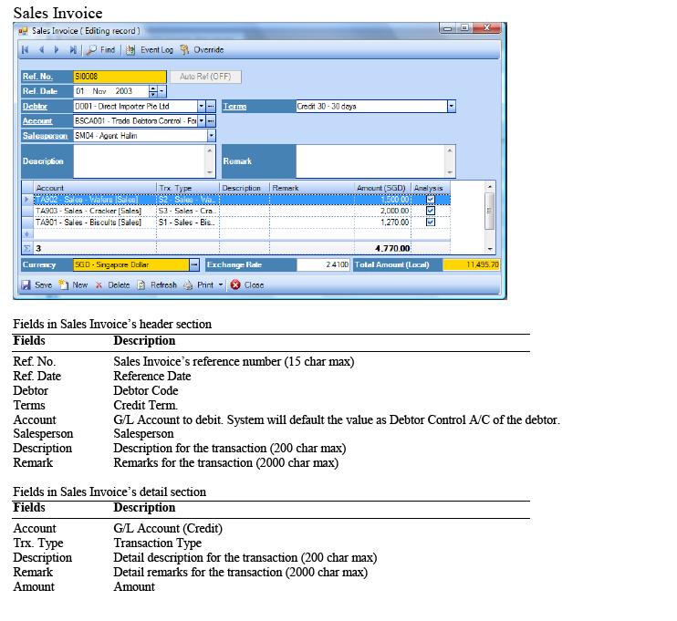
Task: Click the Override toolbar icon
Action: point(202,49)
